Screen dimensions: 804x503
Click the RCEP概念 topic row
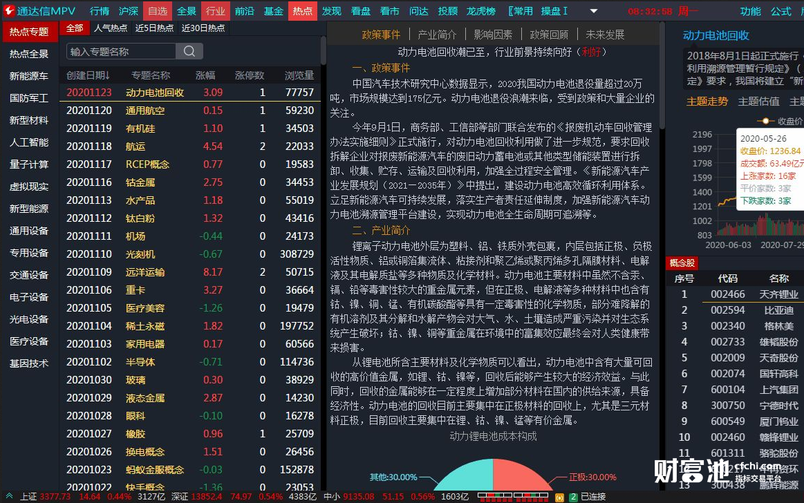(189, 164)
